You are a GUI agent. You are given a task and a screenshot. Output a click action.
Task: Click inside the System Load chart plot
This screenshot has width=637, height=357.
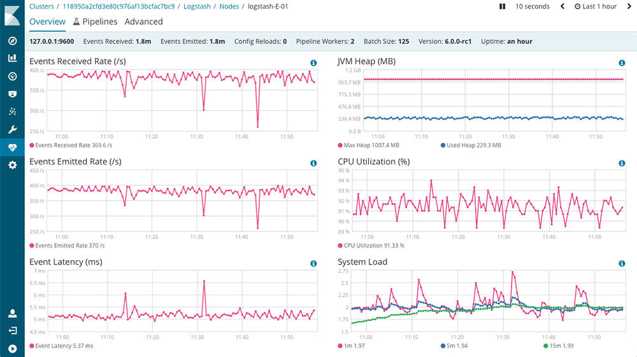pos(488,302)
